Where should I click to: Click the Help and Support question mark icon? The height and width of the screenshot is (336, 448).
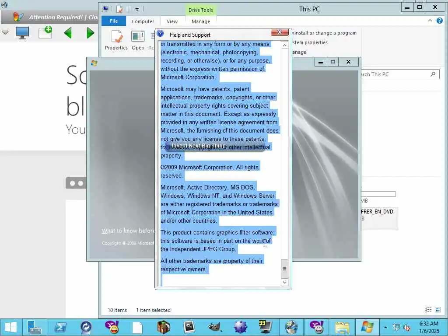(161, 34)
